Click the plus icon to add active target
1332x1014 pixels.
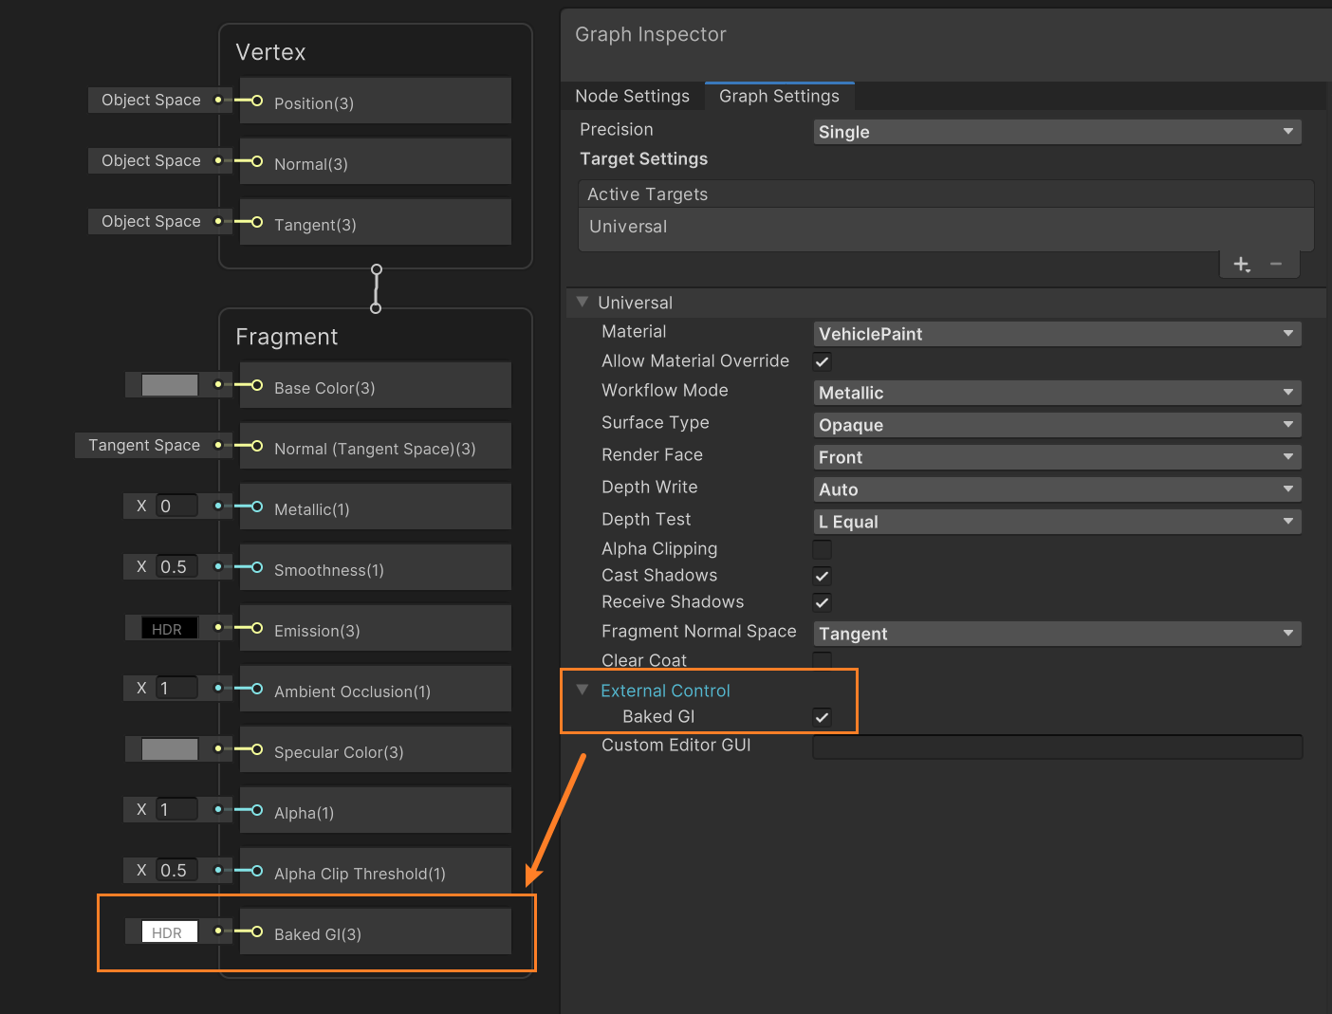click(1241, 265)
